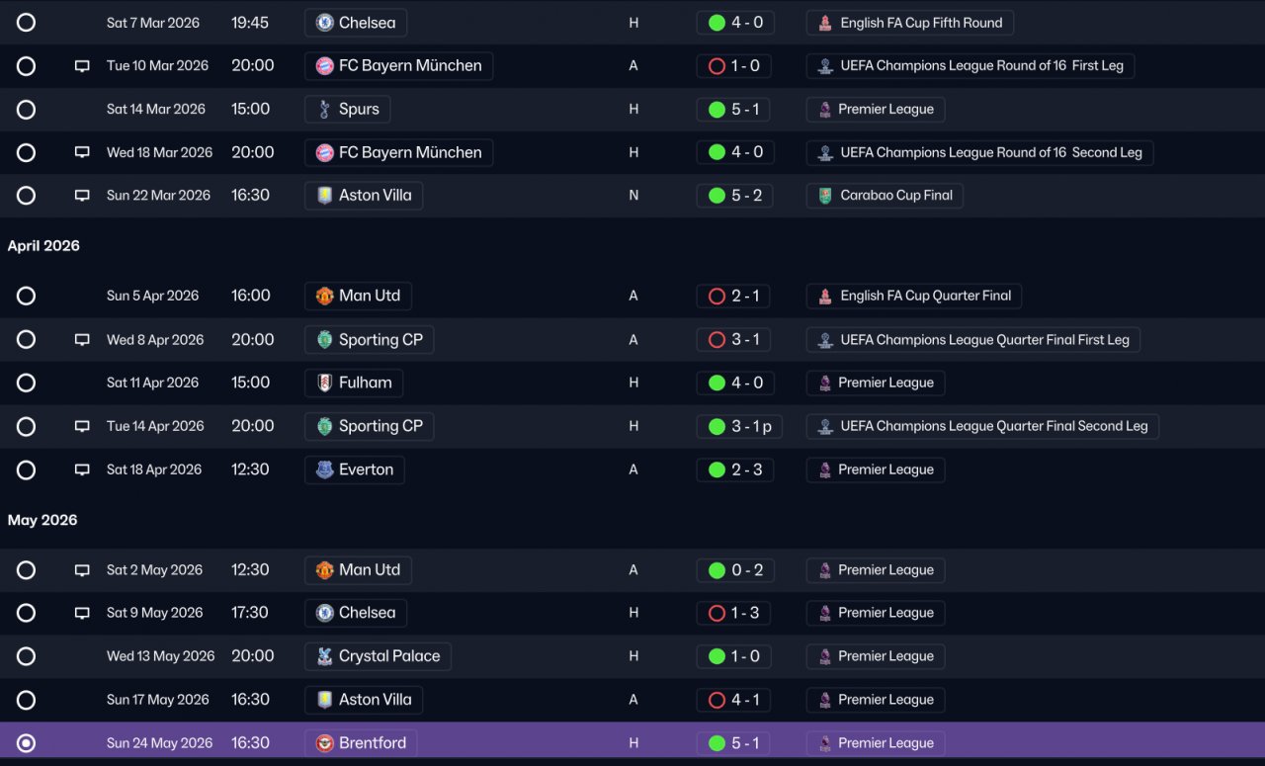Image resolution: width=1265 pixels, height=766 pixels.
Task: Click the April 2026 month header
Action: click(43, 246)
